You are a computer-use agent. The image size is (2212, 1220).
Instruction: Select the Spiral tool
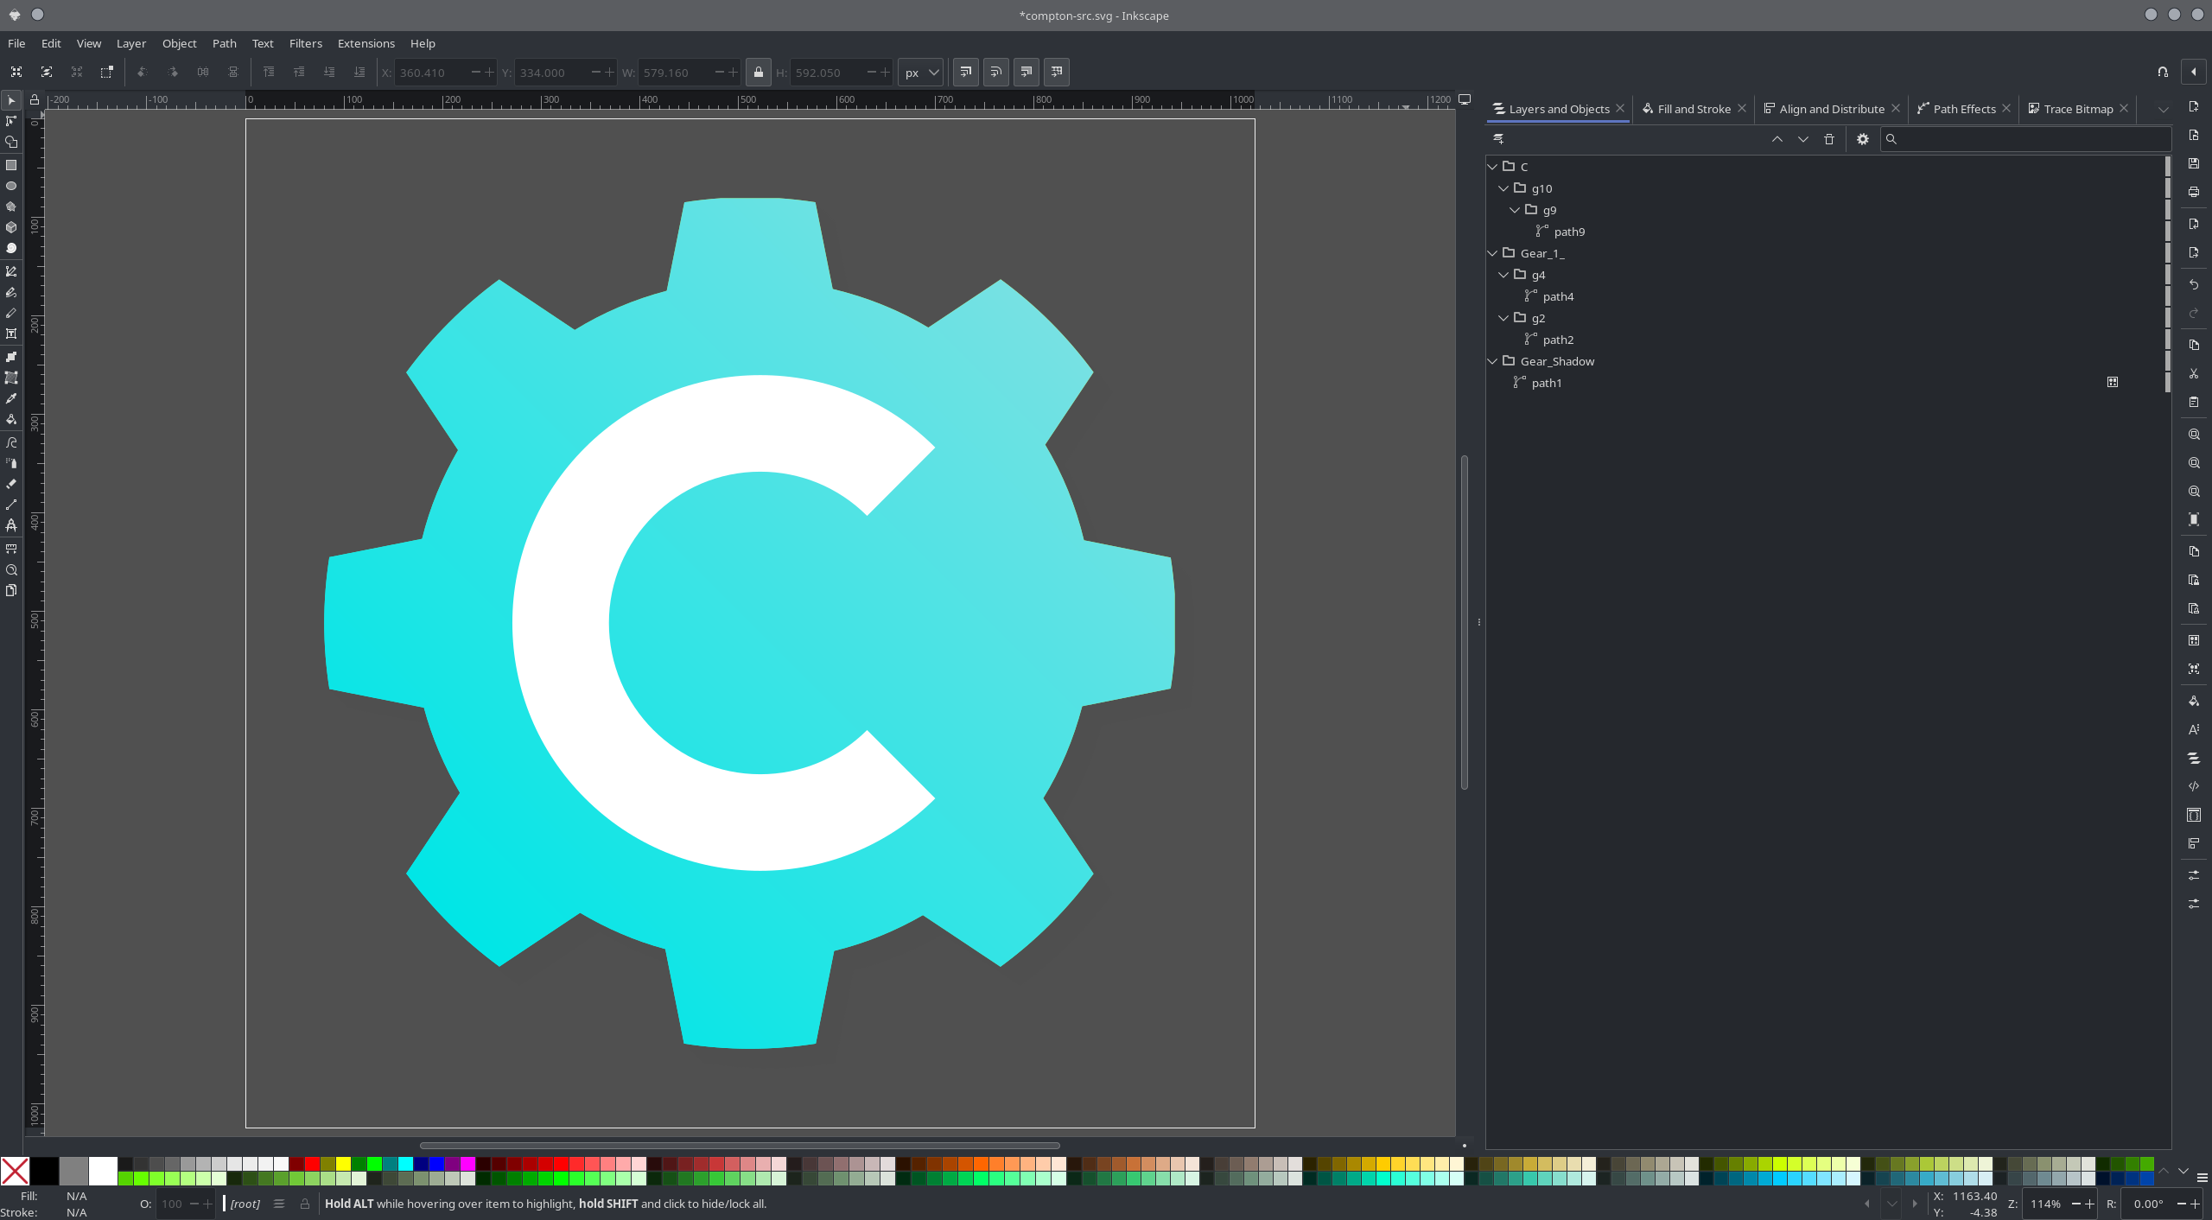pos(11,248)
